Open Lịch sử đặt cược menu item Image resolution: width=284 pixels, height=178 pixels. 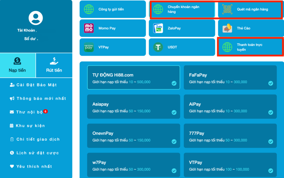34,153
